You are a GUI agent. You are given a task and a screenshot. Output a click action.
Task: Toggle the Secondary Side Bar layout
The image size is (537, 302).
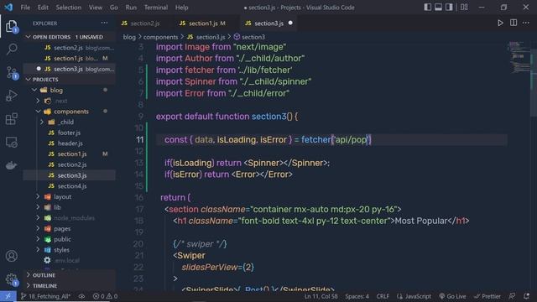(449, 8)
